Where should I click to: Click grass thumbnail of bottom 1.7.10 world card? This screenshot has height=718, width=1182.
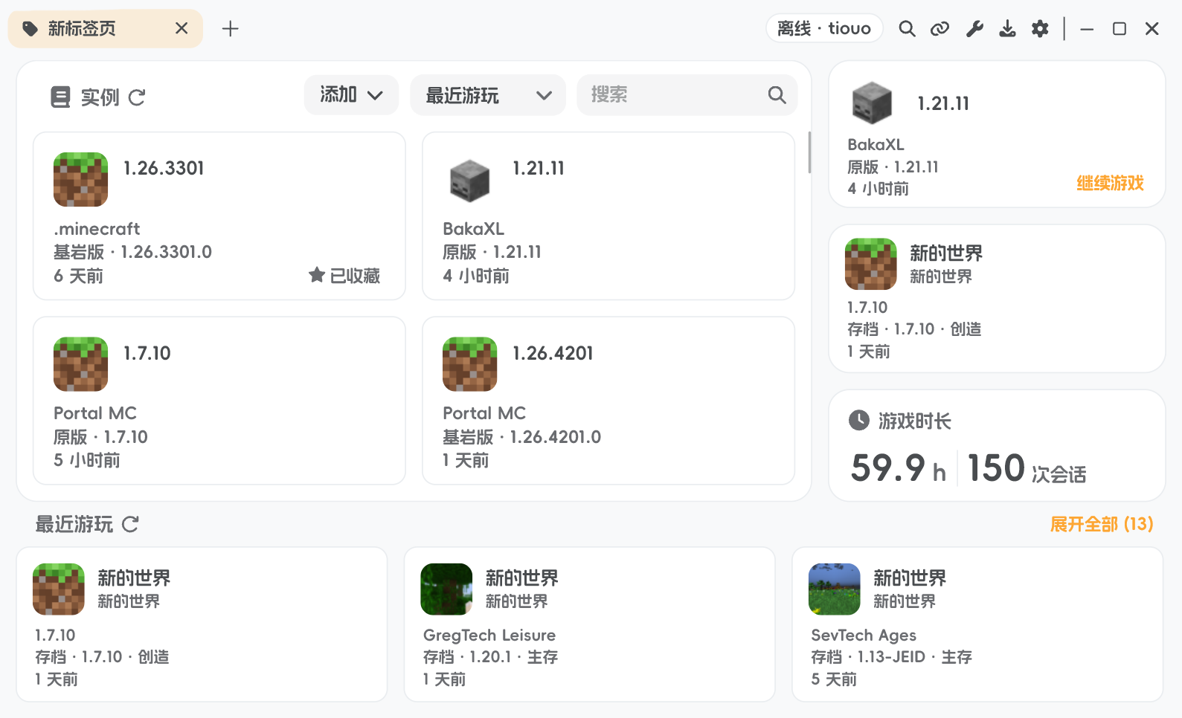click(x=59, y=589)
